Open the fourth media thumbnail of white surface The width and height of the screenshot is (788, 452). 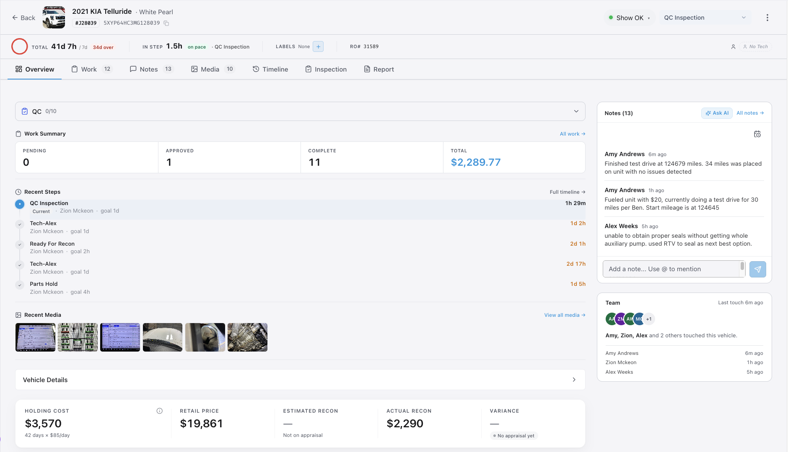click(163, 337)
